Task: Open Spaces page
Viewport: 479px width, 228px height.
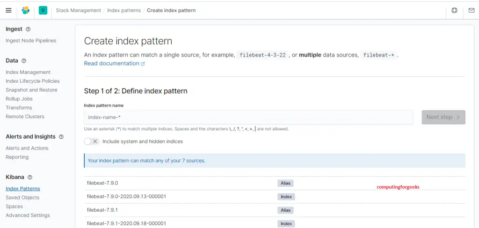Action: 14,207
